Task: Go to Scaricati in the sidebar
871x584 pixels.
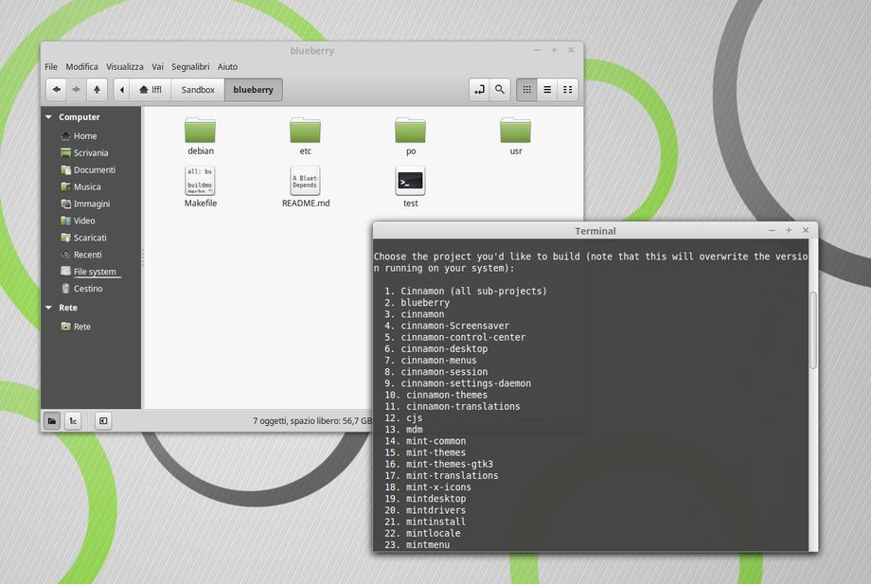Action: pos(90,238)
